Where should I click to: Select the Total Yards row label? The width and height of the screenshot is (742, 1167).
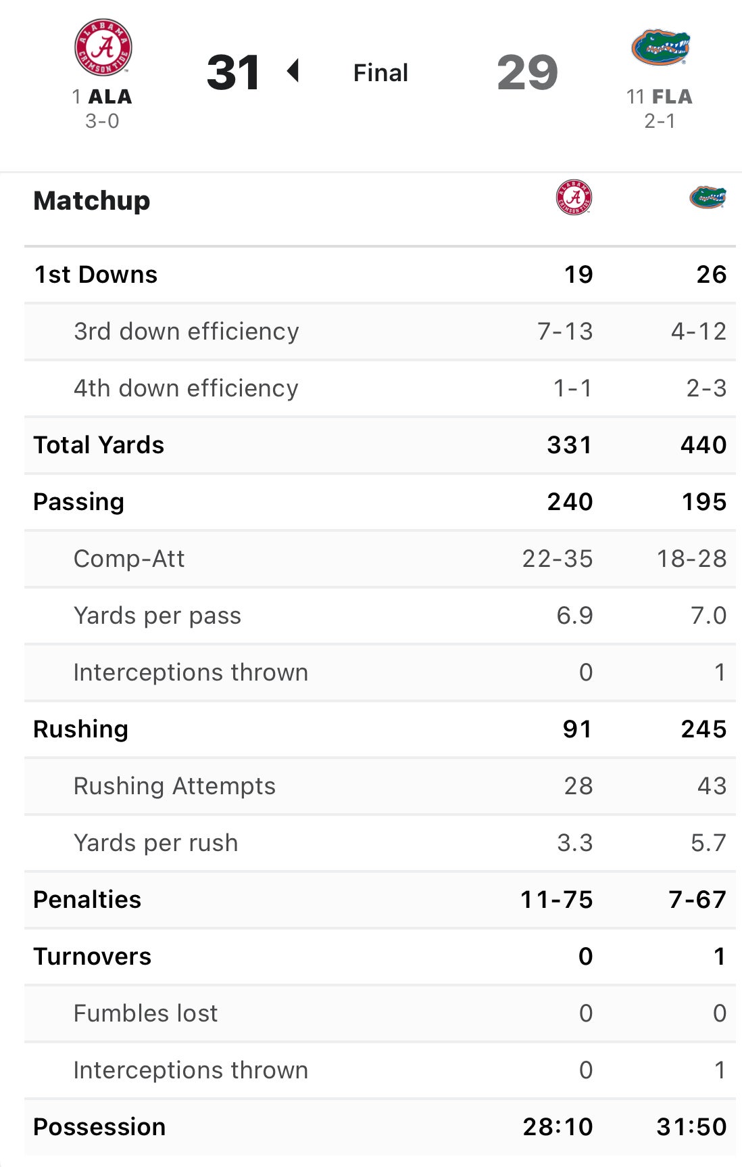coord(99,445)
